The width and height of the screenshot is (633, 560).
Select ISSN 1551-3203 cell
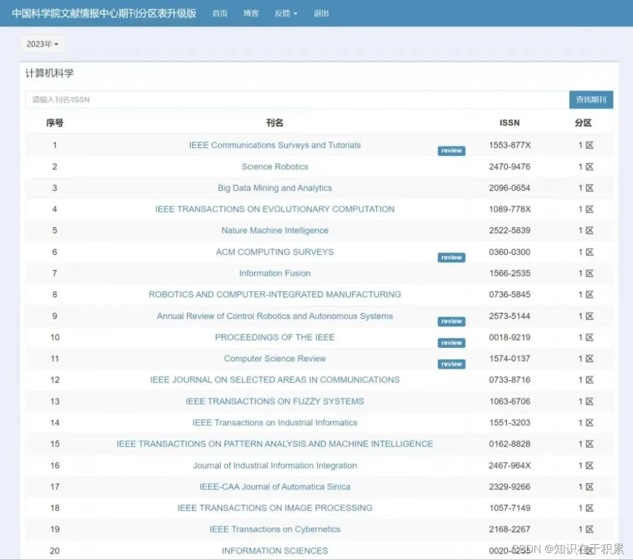509,423
